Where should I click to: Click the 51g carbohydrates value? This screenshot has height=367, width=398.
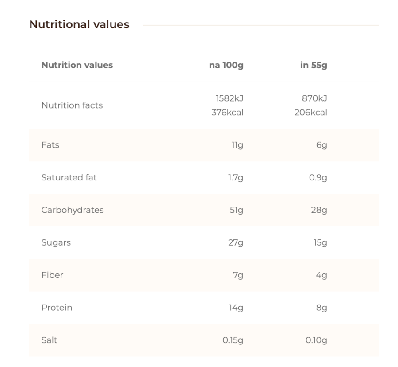(x=237, y=210)
